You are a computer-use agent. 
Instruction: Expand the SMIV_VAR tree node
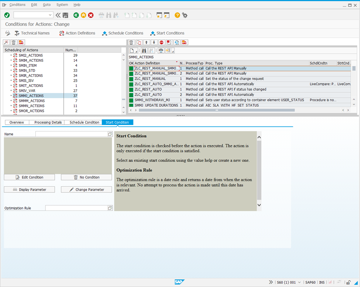11,91
